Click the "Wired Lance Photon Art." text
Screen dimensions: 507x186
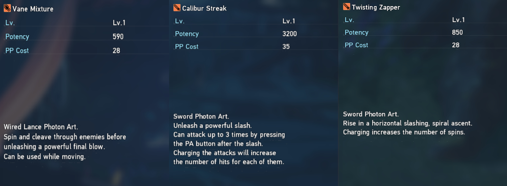[x=41, y=127]
